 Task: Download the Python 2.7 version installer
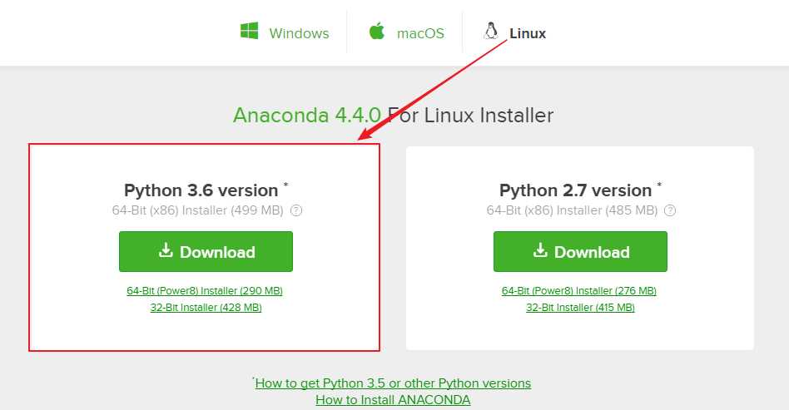point(580,251)
